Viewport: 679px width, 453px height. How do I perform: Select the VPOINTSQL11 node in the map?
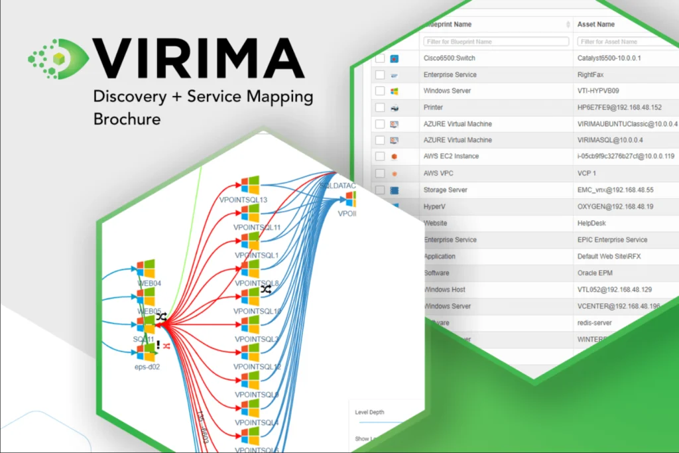coord(250,213)
